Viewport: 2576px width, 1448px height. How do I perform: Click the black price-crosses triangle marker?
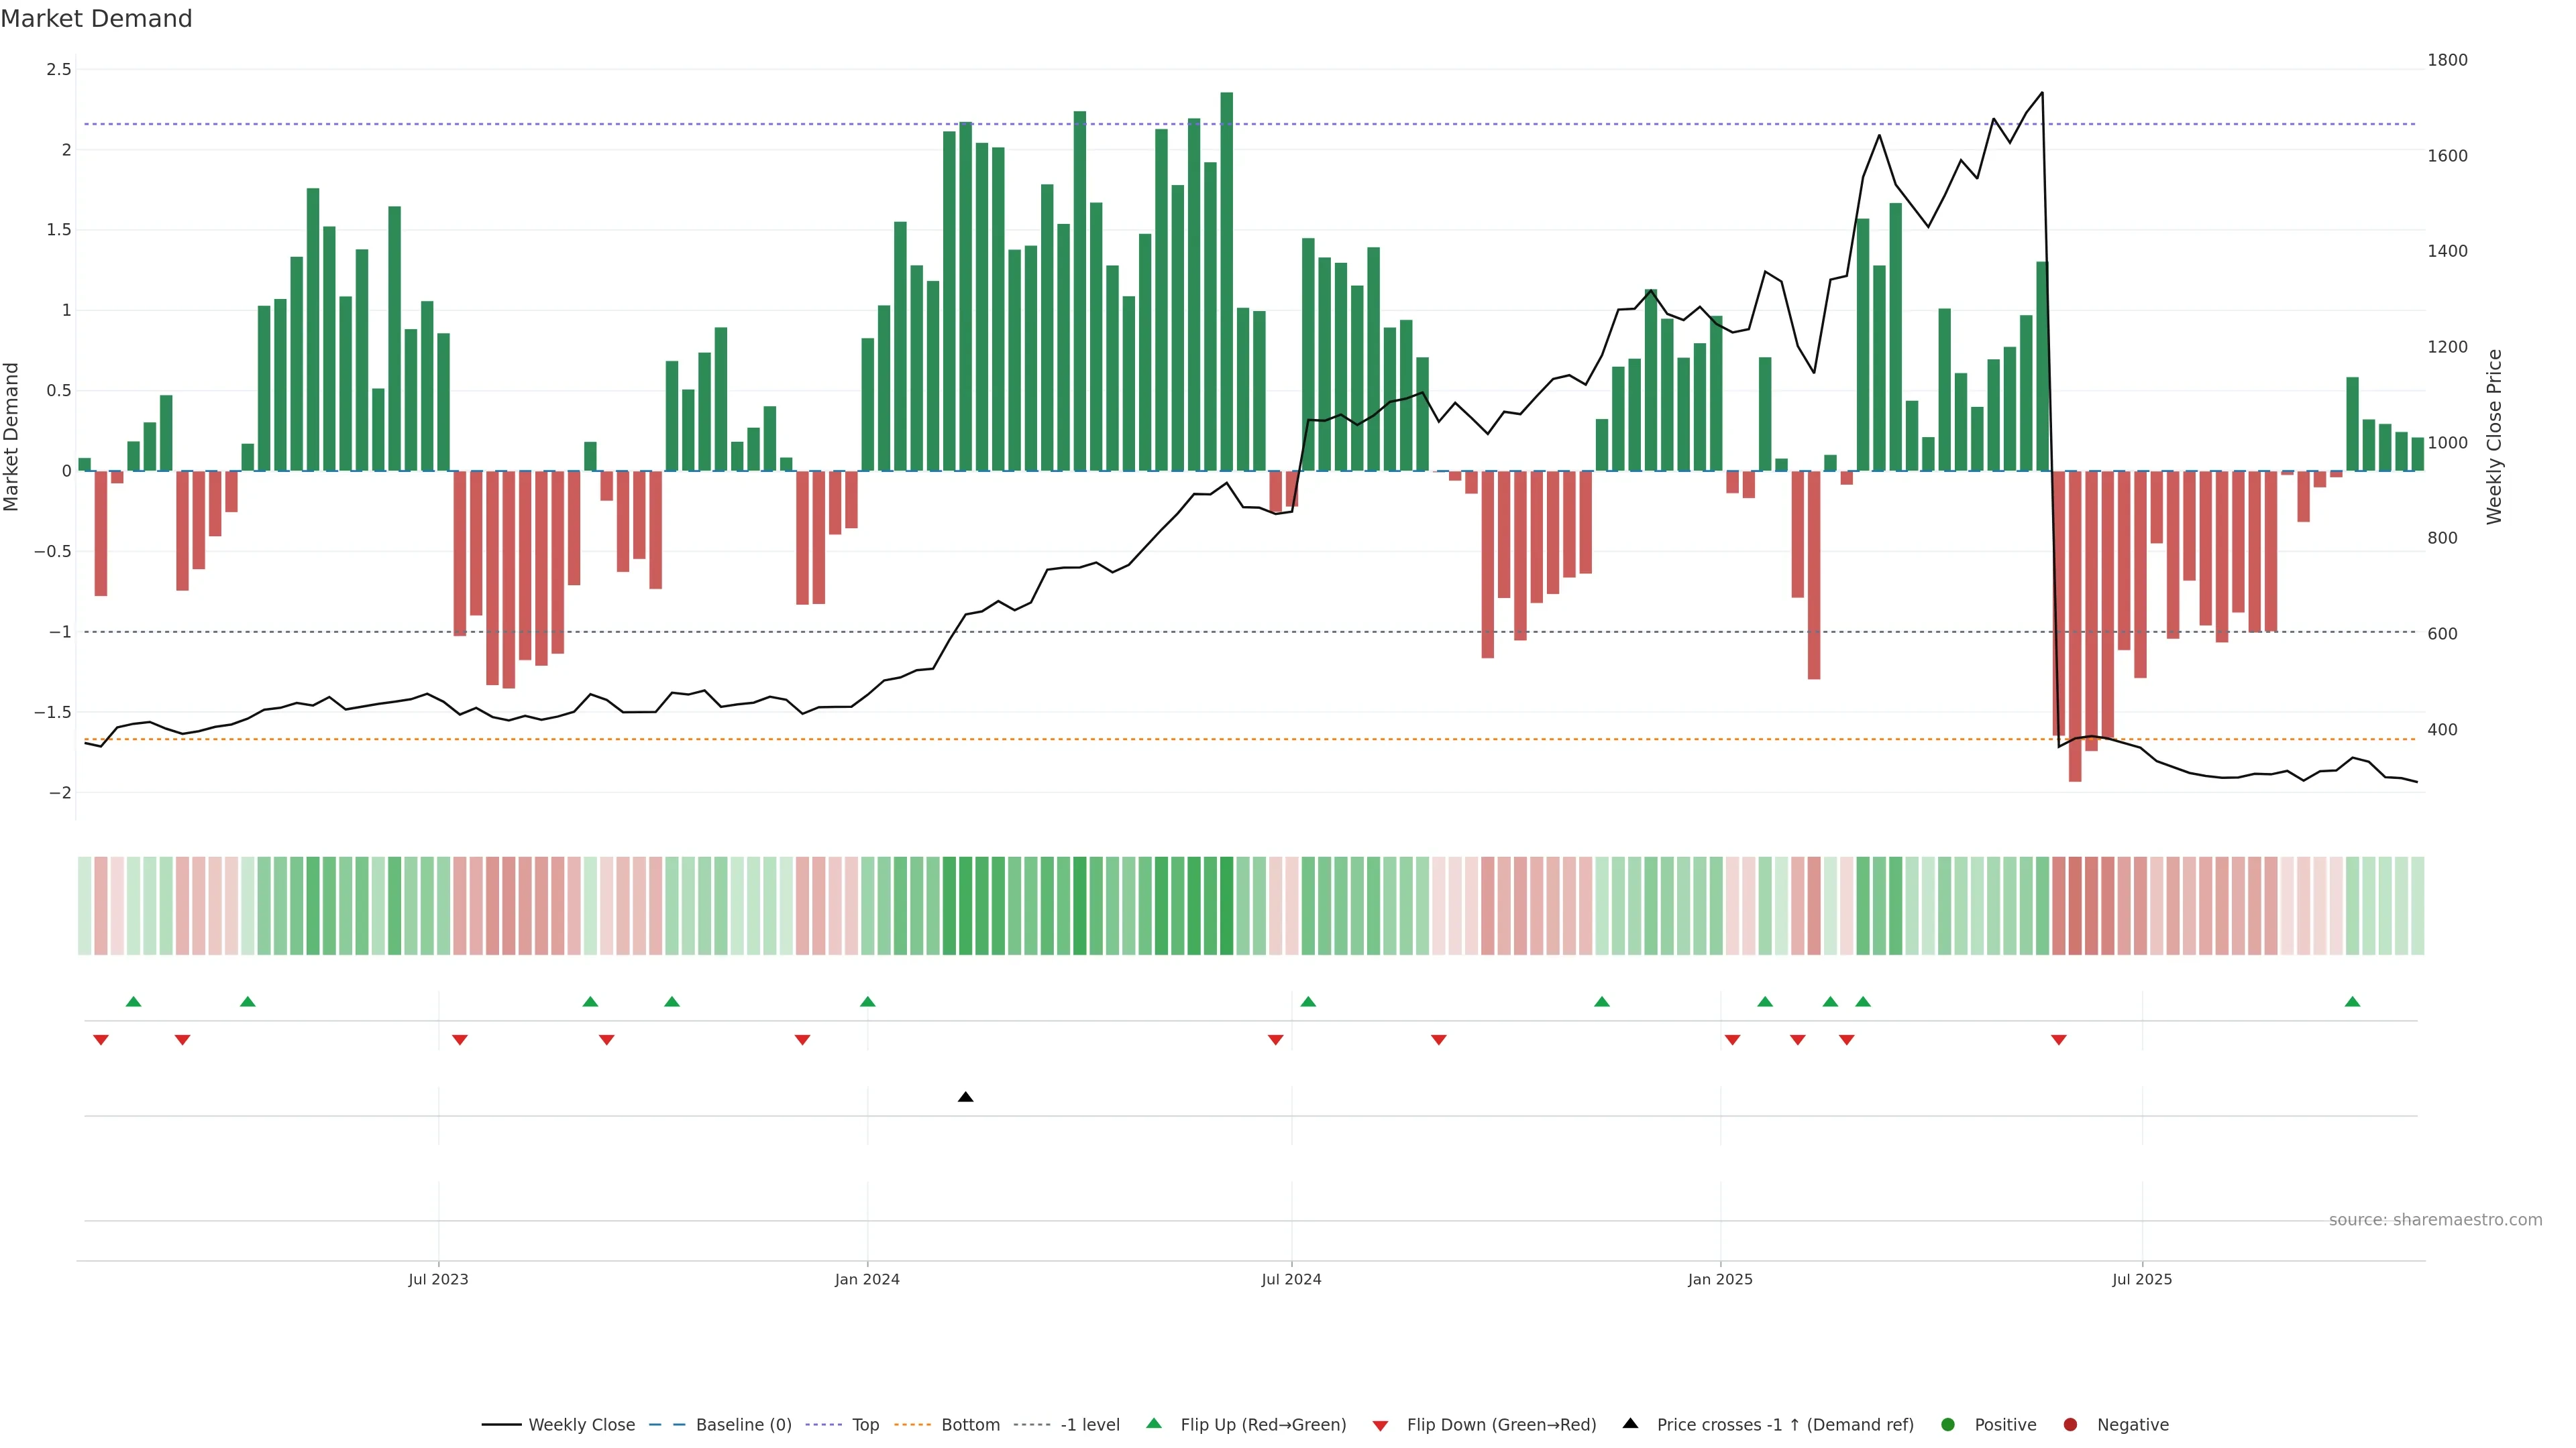click(x=965, y=1097)
